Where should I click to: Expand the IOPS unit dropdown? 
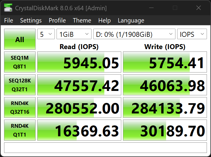(192, 34)
